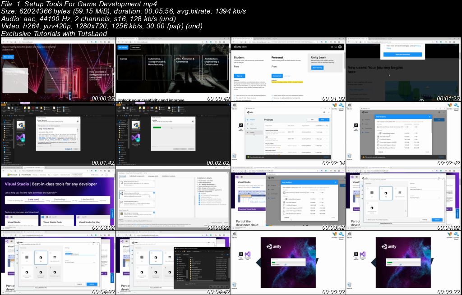Click Recycle Bin icon in 00:02:34 frame
The width and height of the screenshot is (462, 295).
coord(234,156)
